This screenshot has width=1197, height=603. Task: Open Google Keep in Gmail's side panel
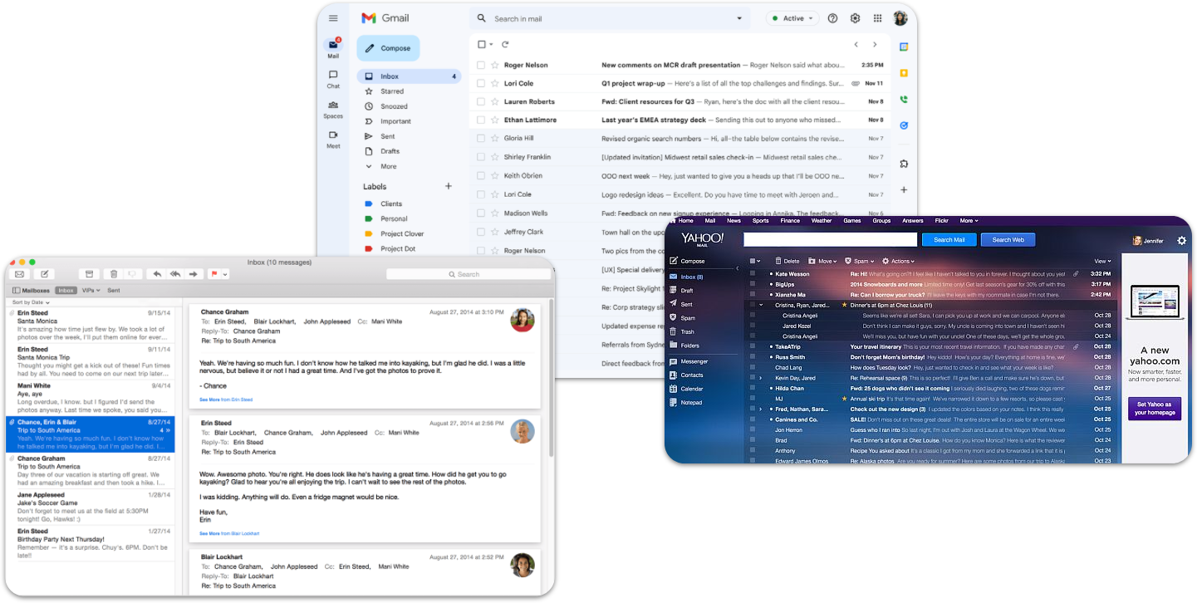coord(904,73)
